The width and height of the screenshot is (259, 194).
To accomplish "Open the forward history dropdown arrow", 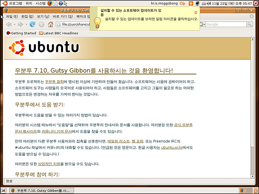I will (x=26, y=25).
